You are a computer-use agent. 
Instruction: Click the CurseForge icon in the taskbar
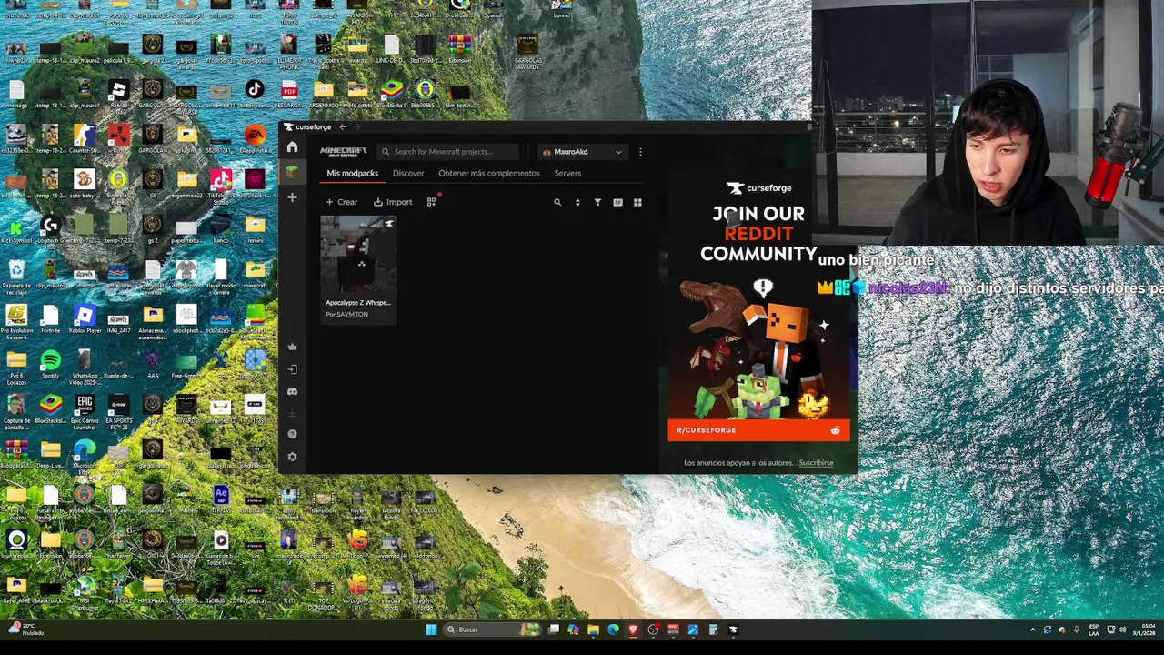(x=733, y=630)
